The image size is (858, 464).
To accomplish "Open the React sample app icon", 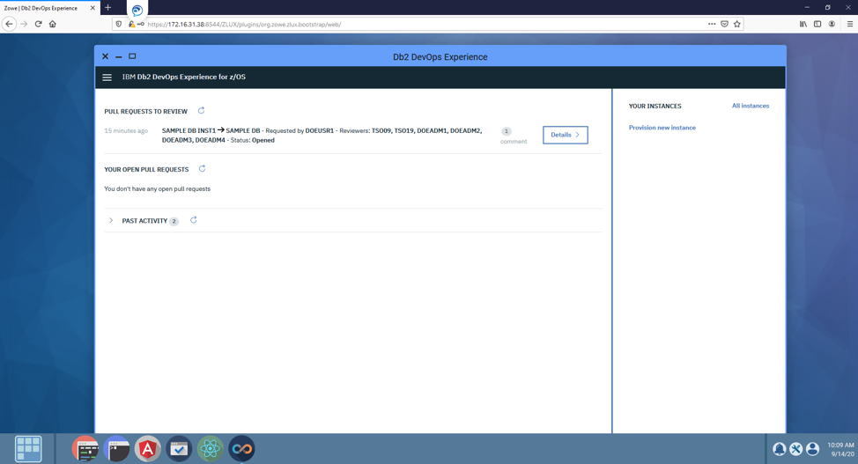I will pyautogui.click(x=211, y=449).
